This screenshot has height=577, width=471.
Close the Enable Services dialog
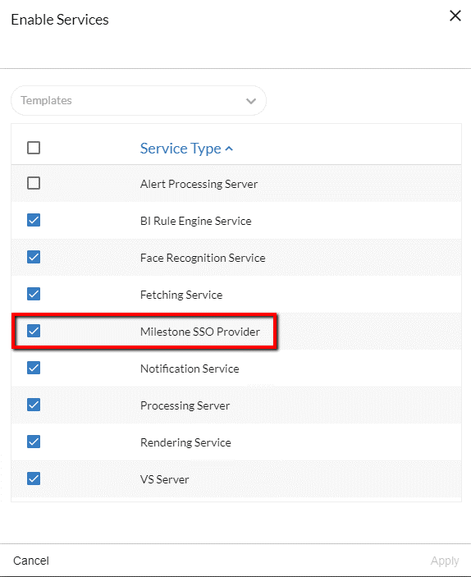[455, 16]
